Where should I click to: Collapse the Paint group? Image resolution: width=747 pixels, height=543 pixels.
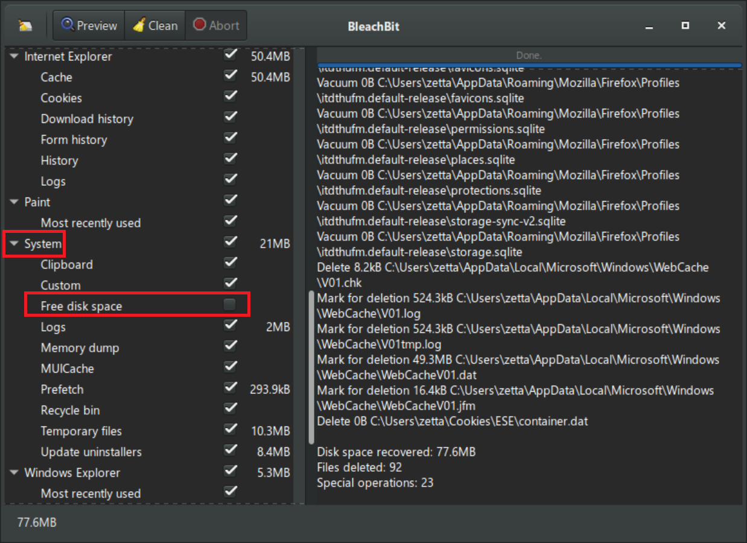click(x=14, y=202)
